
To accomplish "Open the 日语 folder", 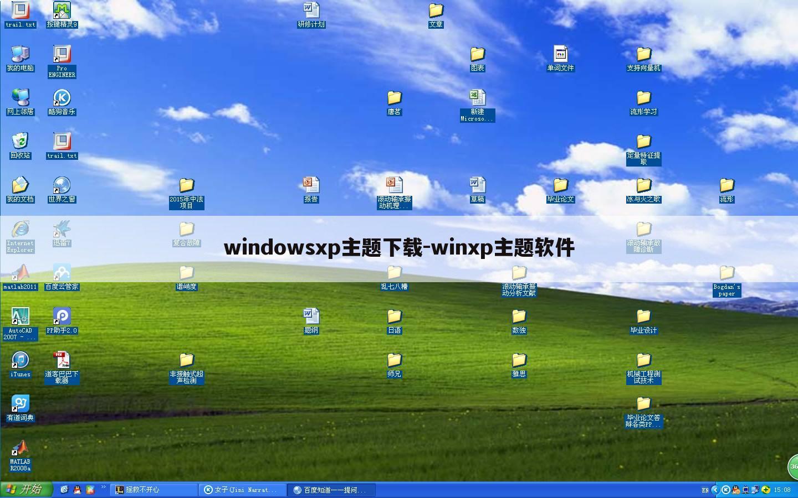I will click(x=394, y=321).
